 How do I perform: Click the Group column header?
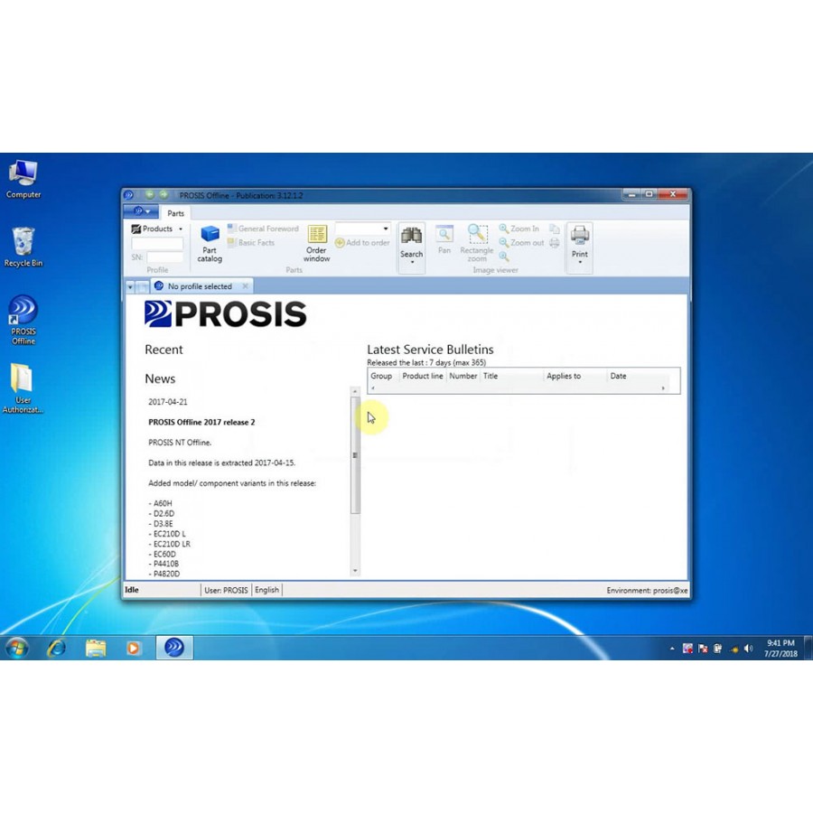pyautogui.click(x=384, y=376)
